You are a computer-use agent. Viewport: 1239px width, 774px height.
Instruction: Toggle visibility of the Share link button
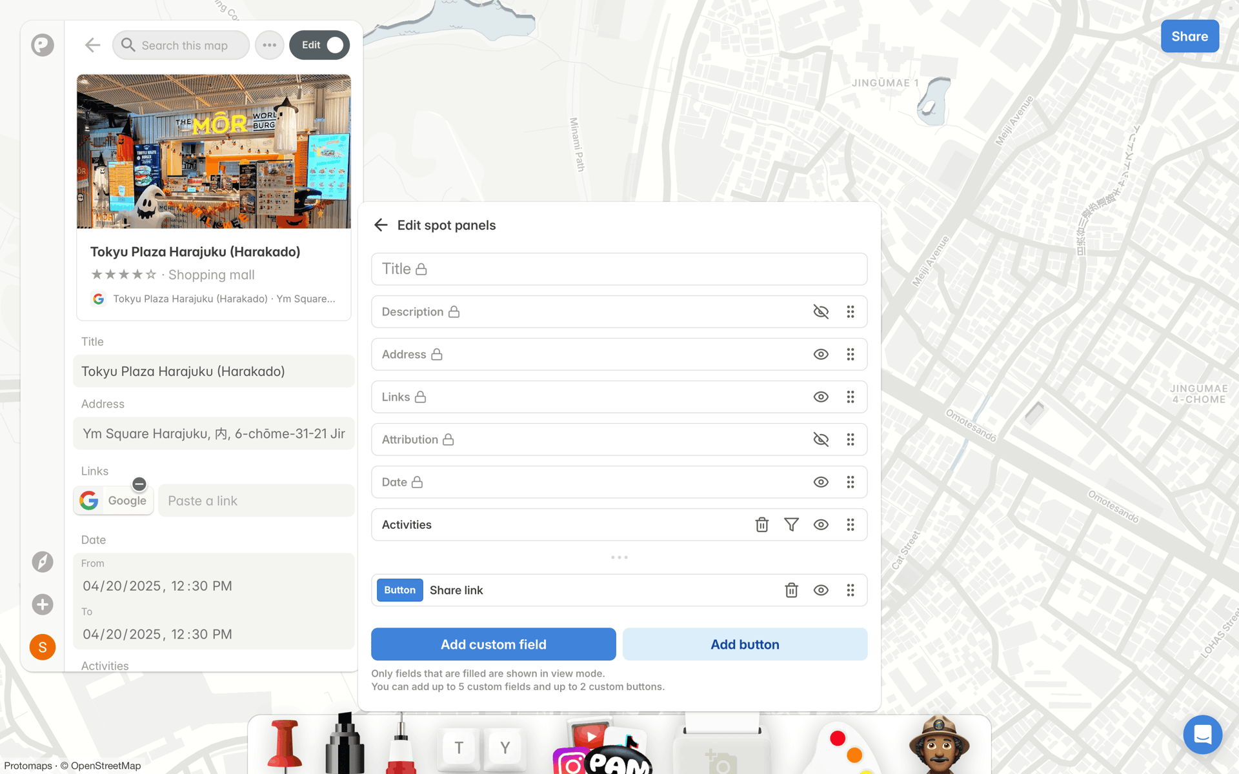tap(821, 590)
